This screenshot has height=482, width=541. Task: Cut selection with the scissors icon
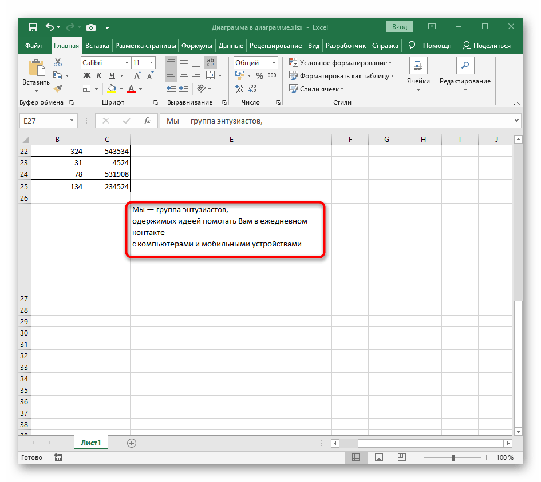tap(58, 62)
